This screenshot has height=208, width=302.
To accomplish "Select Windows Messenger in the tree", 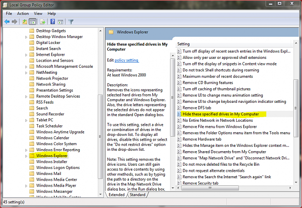I will 54,191.
